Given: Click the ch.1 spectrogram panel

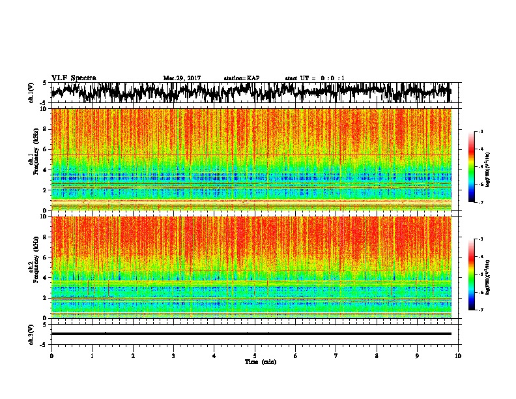Looking at the screenshot, I should [251, 159].
